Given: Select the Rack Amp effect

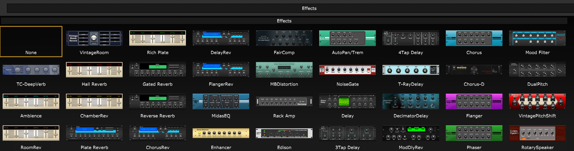Looking at the screenshot, I should point(284,105).
